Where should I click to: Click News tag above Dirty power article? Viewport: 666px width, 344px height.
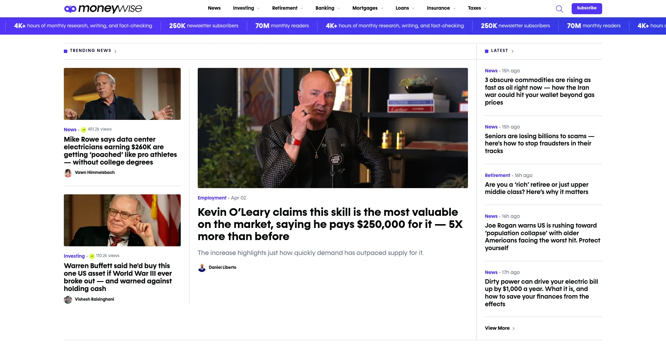[x=491, y=272]
